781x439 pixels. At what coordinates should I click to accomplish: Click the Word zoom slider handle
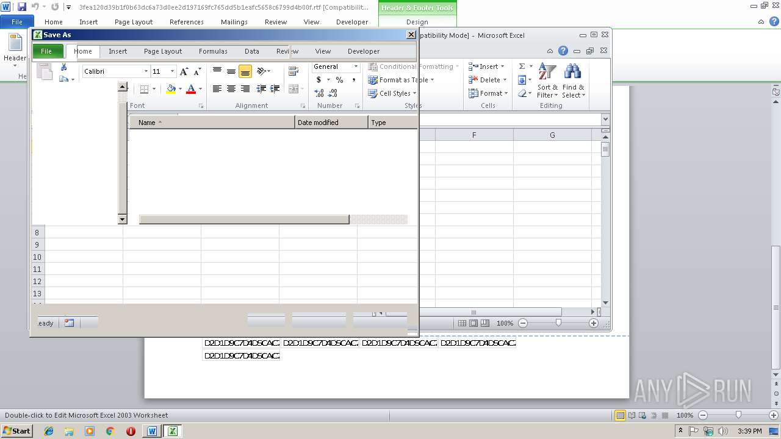(738, 415)
